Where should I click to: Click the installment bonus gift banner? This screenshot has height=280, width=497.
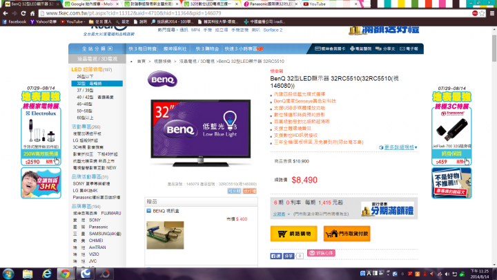click(387, 209)
